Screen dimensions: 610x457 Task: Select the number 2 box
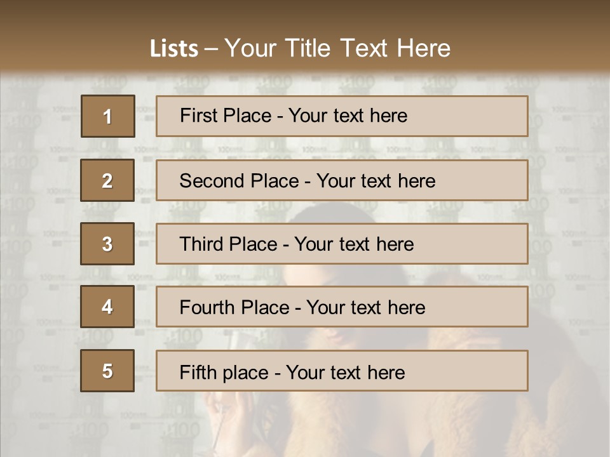[x=107, y=180]
